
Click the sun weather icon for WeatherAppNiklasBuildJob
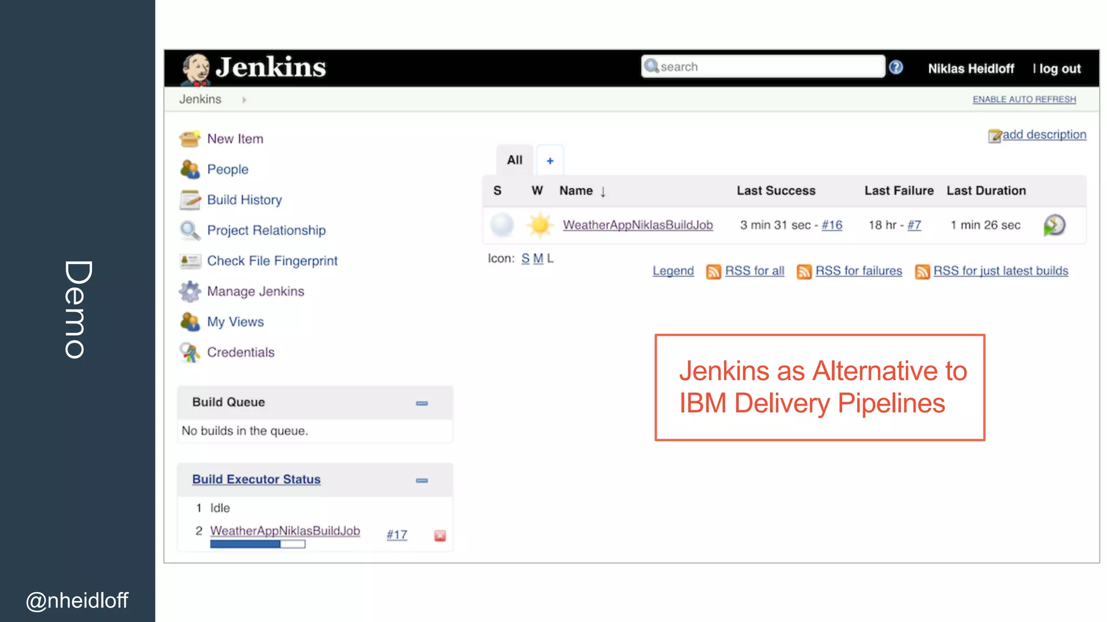[x=539, y=225]
